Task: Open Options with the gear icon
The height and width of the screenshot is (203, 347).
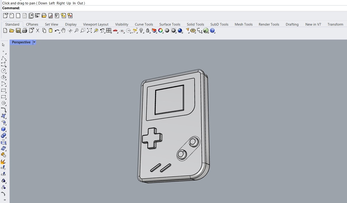Action: [x=193, y=31]
